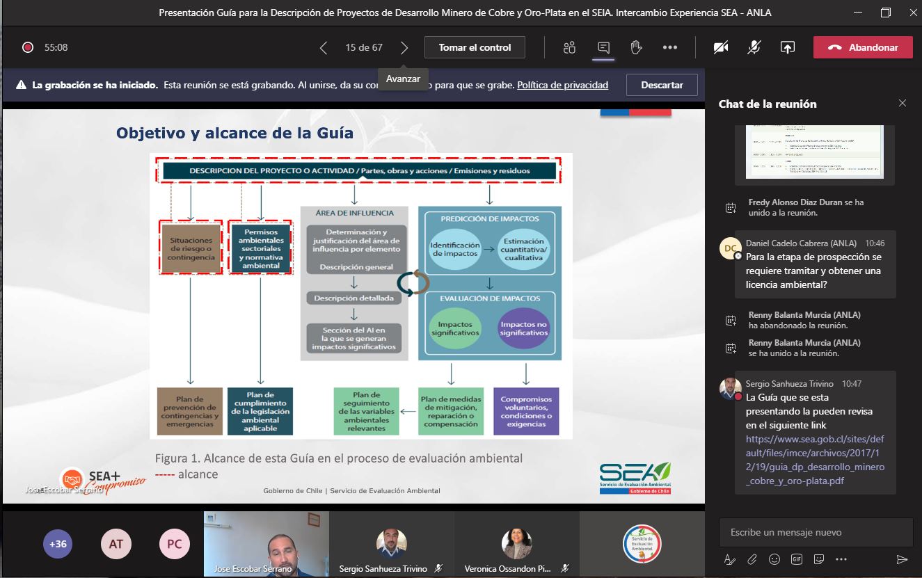Image resolution: width=922 pixels, height=578 pixels.
Task: Show the meeting participants list
Action: [570, 47]
